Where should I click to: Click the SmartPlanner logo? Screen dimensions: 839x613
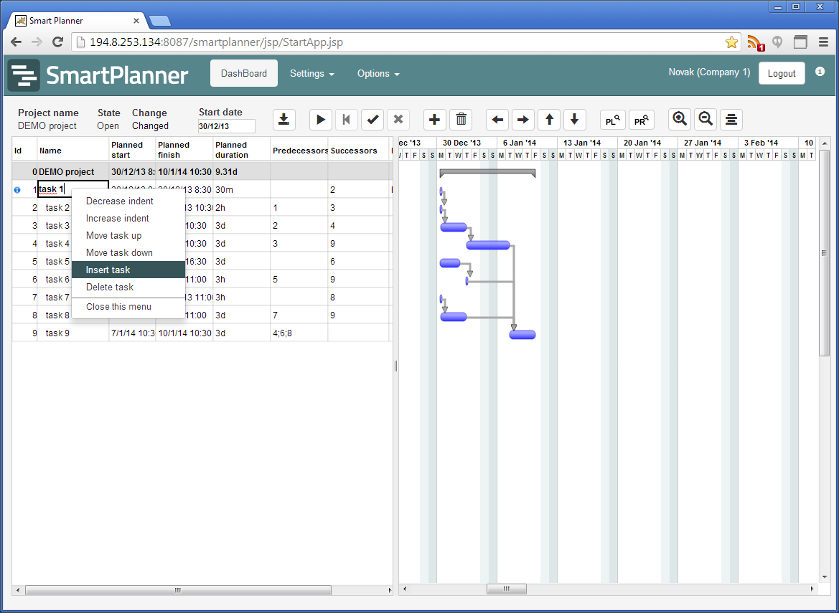coord(98,75)
